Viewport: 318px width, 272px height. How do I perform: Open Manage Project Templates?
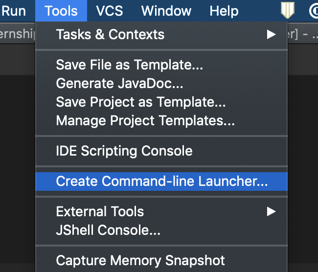click(x=145, y=120)
